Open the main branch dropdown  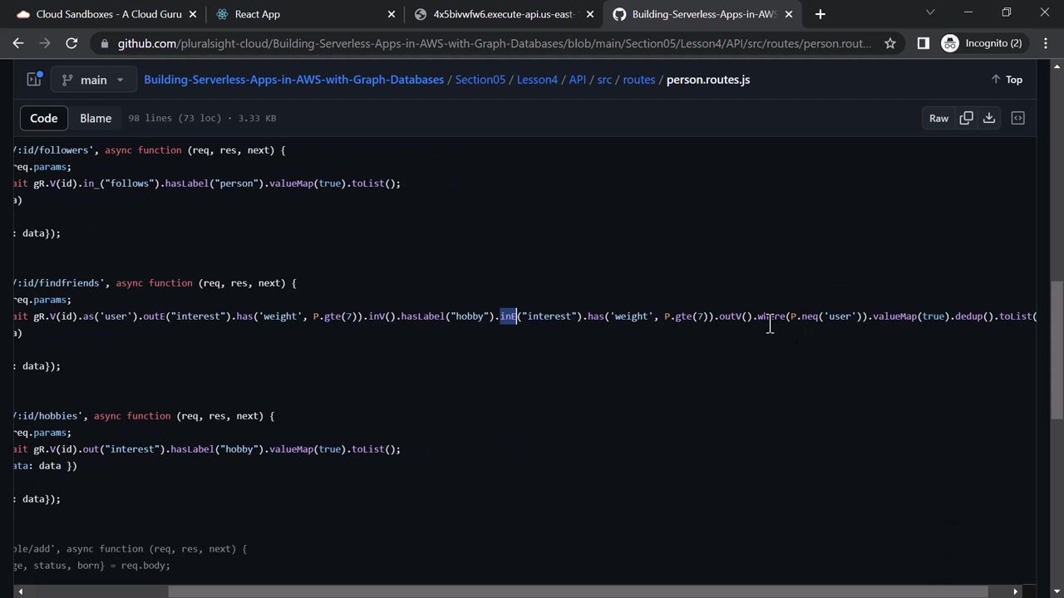92,80
